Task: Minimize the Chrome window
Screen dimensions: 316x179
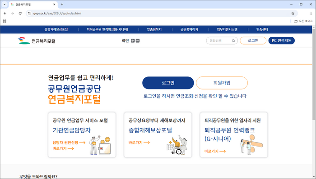Action: tap(292, 4)
